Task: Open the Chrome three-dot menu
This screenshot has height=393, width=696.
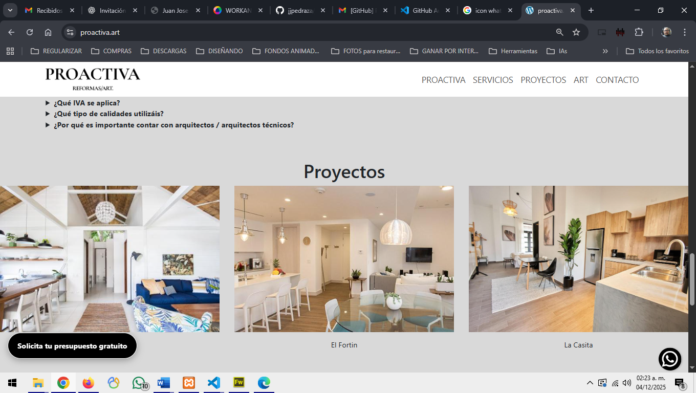Action: coord(685,32)
